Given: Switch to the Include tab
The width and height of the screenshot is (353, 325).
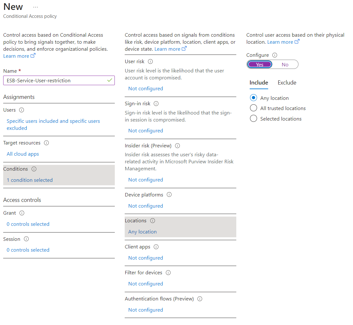Looking at the screenshot, I should tap(259, 83).
